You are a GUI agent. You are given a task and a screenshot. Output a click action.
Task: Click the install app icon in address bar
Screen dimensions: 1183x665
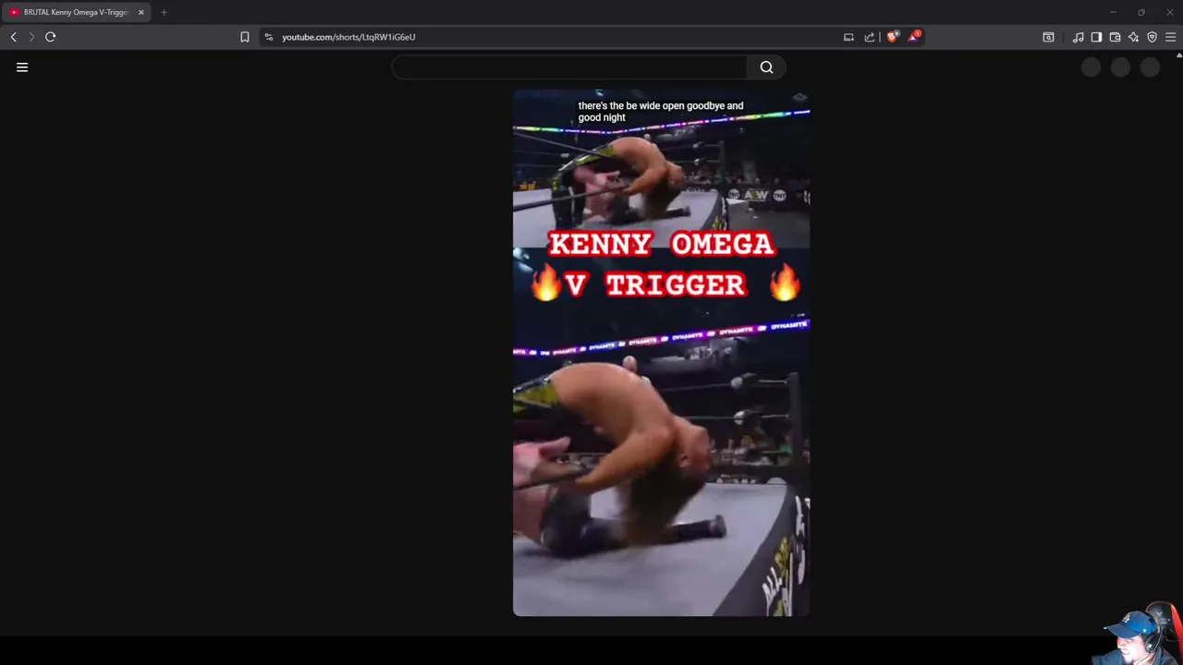click(848, 37)
